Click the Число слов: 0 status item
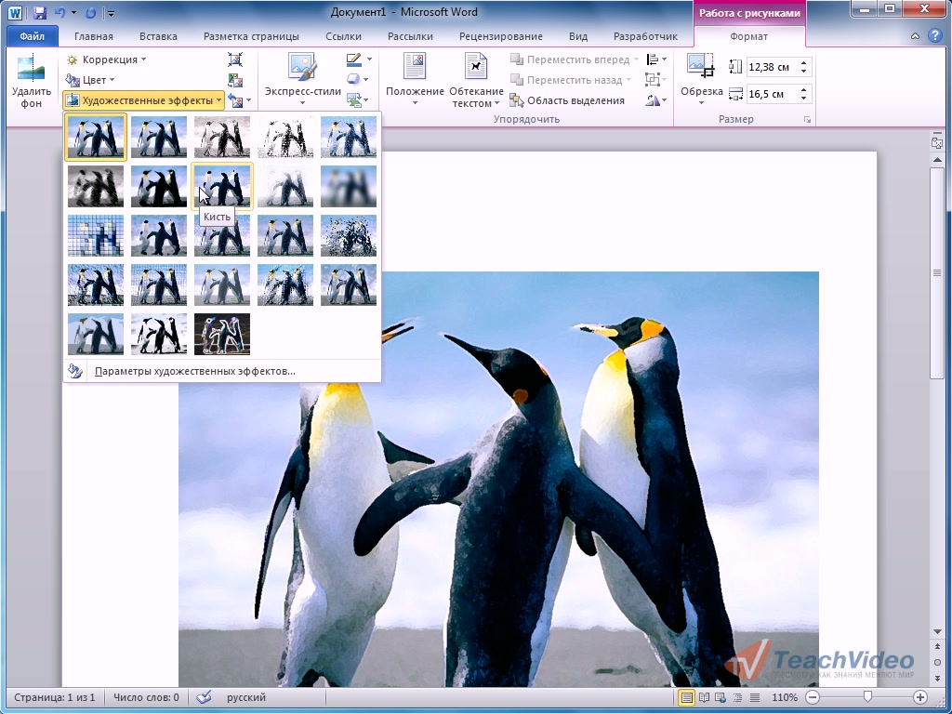The image size is (952, 714). pyautogui.click(x=146, y=697)
